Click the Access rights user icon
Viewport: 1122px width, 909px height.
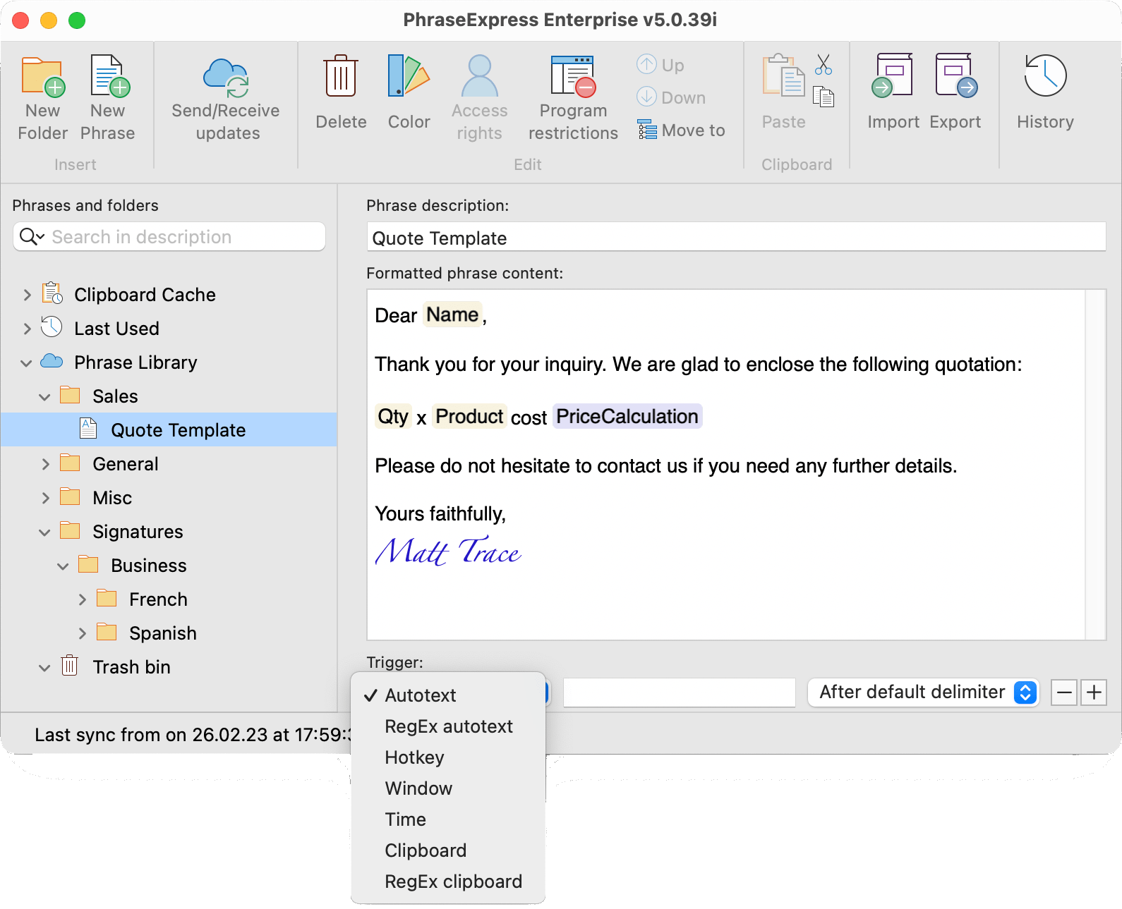480,75
